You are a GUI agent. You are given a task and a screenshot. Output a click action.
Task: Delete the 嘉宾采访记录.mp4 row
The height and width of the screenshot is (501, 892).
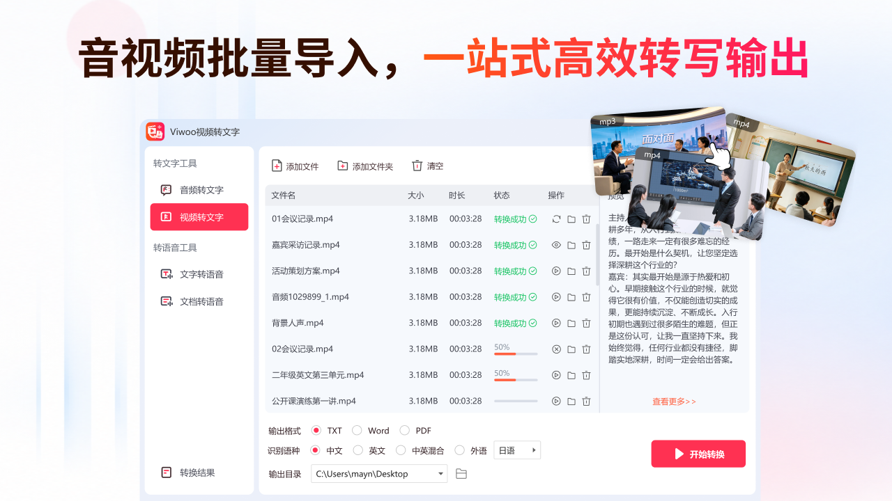586,245
